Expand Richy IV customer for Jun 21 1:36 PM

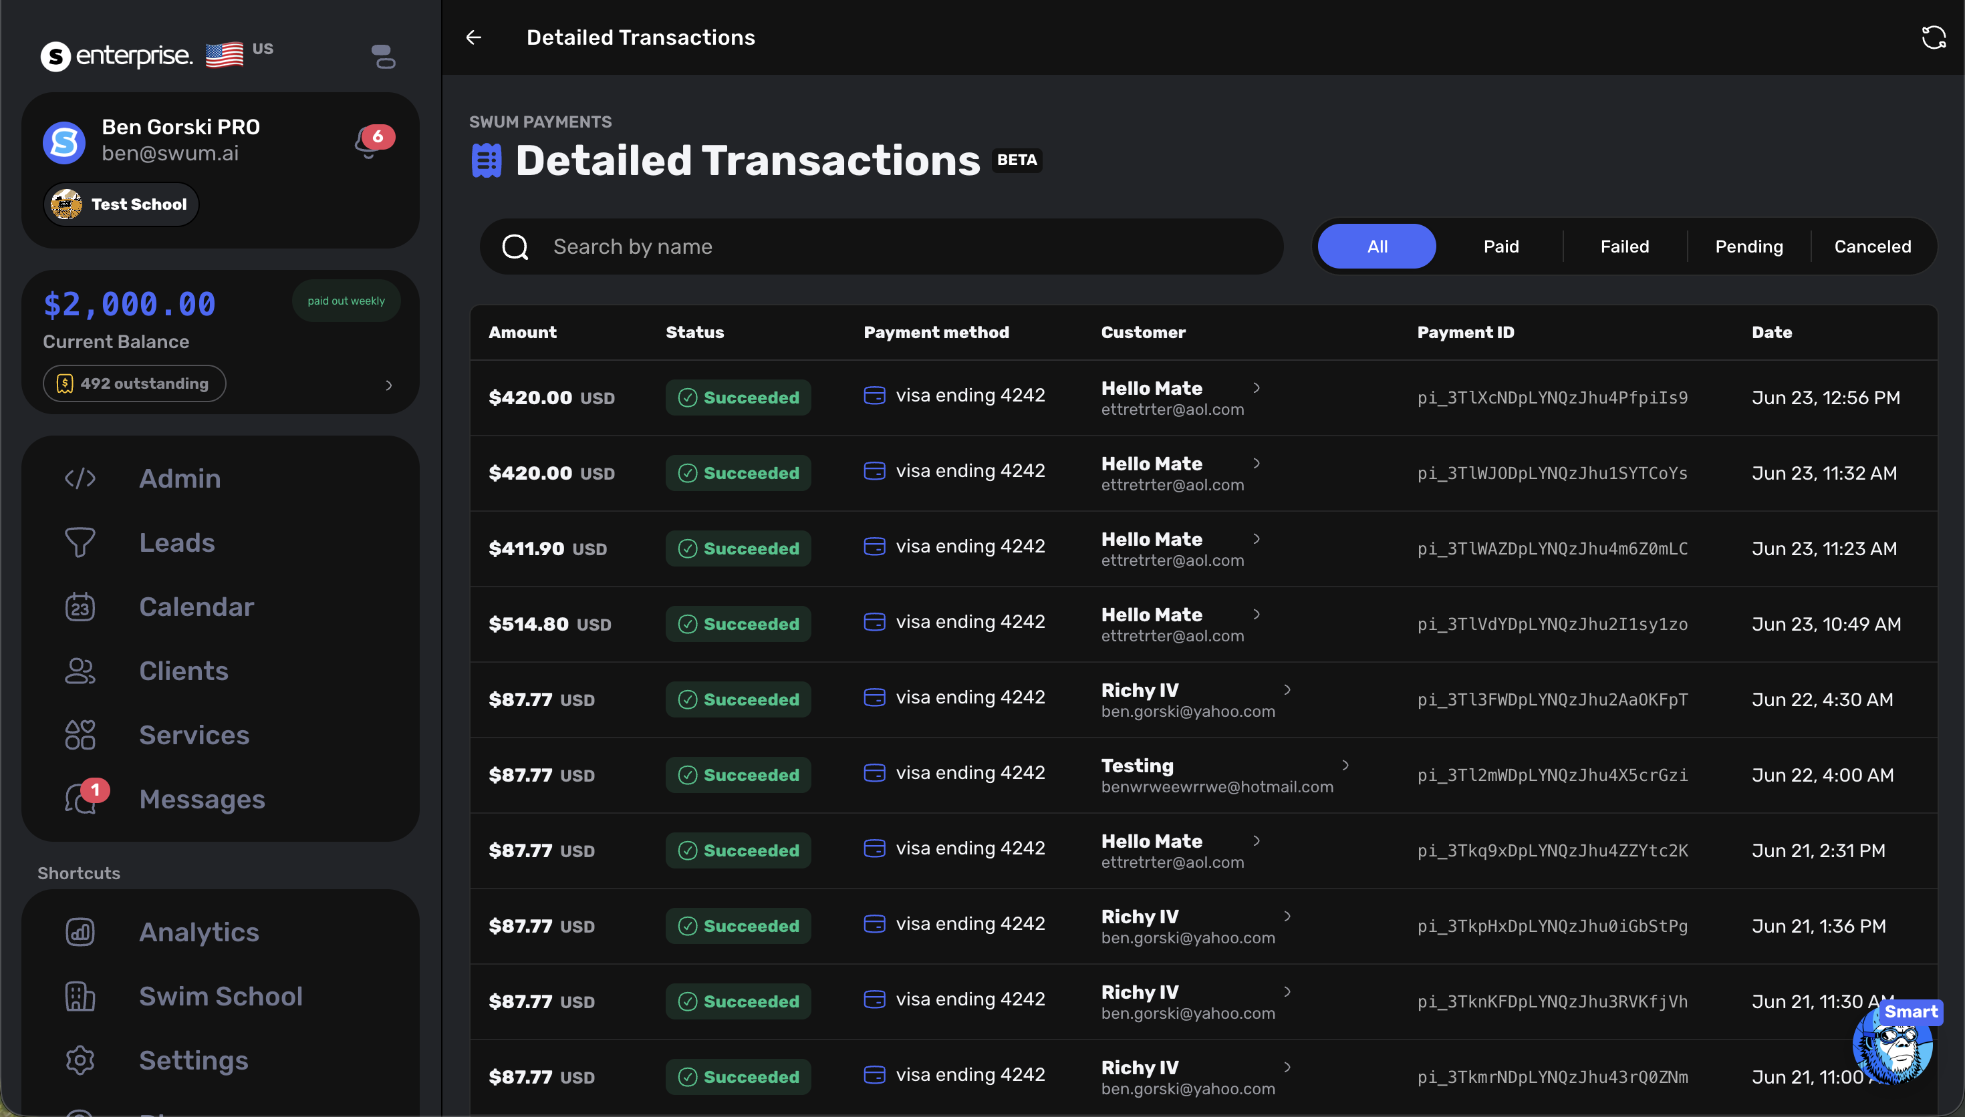click(x=1287, y=915)
